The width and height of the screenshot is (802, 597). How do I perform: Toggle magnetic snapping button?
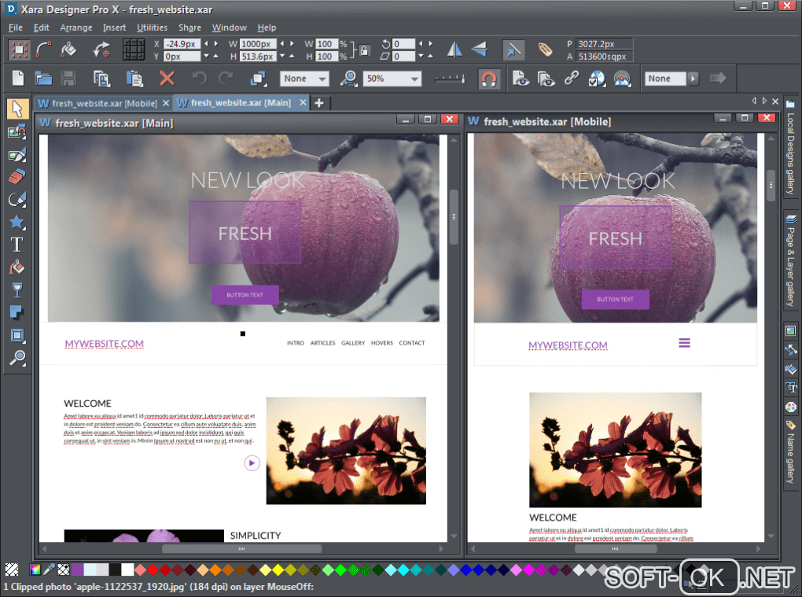coord(488,79)
